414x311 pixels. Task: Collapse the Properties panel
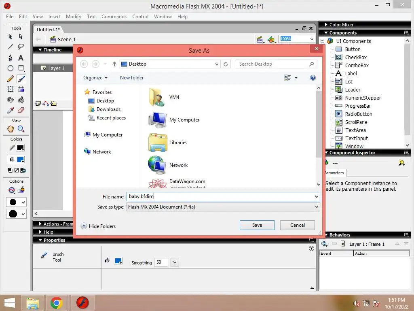tap(40, 240)
